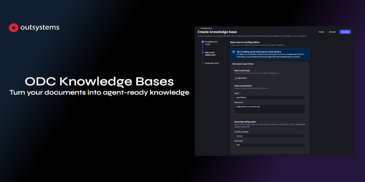This screenshot has height=182, width=365.
Task: Click the Upload files icon
Action: pyautogui.click(x=236, y=78)
